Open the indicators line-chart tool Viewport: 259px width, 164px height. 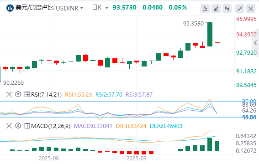(205, 9)
